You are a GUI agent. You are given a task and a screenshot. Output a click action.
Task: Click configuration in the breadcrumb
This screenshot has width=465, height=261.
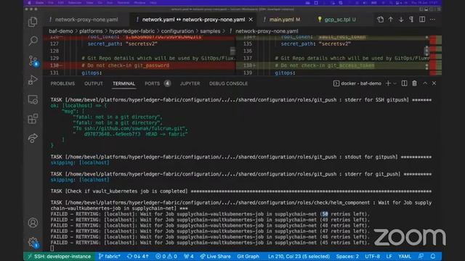(x=177, y=31)
